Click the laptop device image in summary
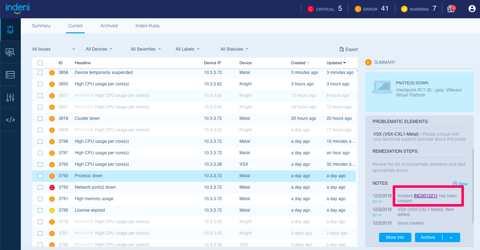The image size is (480, 250). pyautogui.click(x=382, y=87)
